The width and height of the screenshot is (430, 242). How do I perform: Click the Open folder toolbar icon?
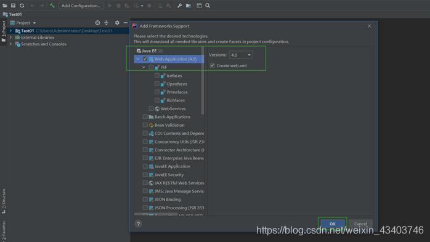click(5, 6)
